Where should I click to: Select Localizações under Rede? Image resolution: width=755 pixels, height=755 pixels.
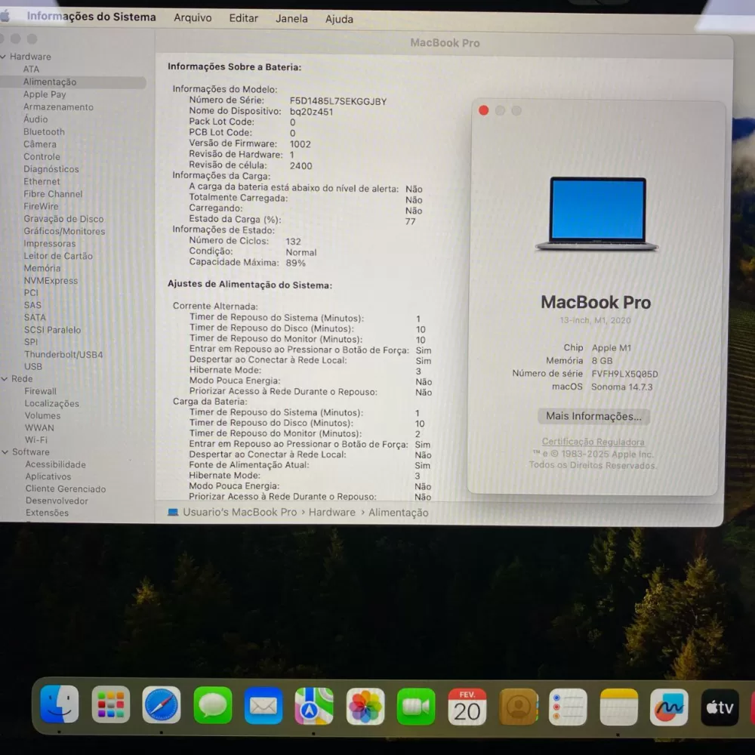coord(51,403)
